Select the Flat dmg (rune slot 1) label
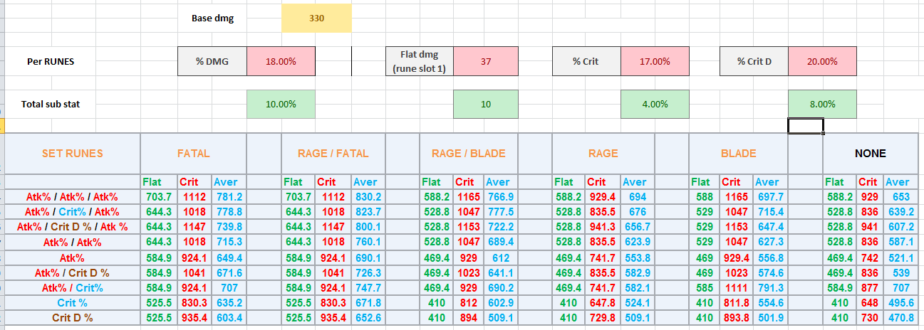Image resolution: width=924 pixels, height=330 pixels. pos(419,61)
